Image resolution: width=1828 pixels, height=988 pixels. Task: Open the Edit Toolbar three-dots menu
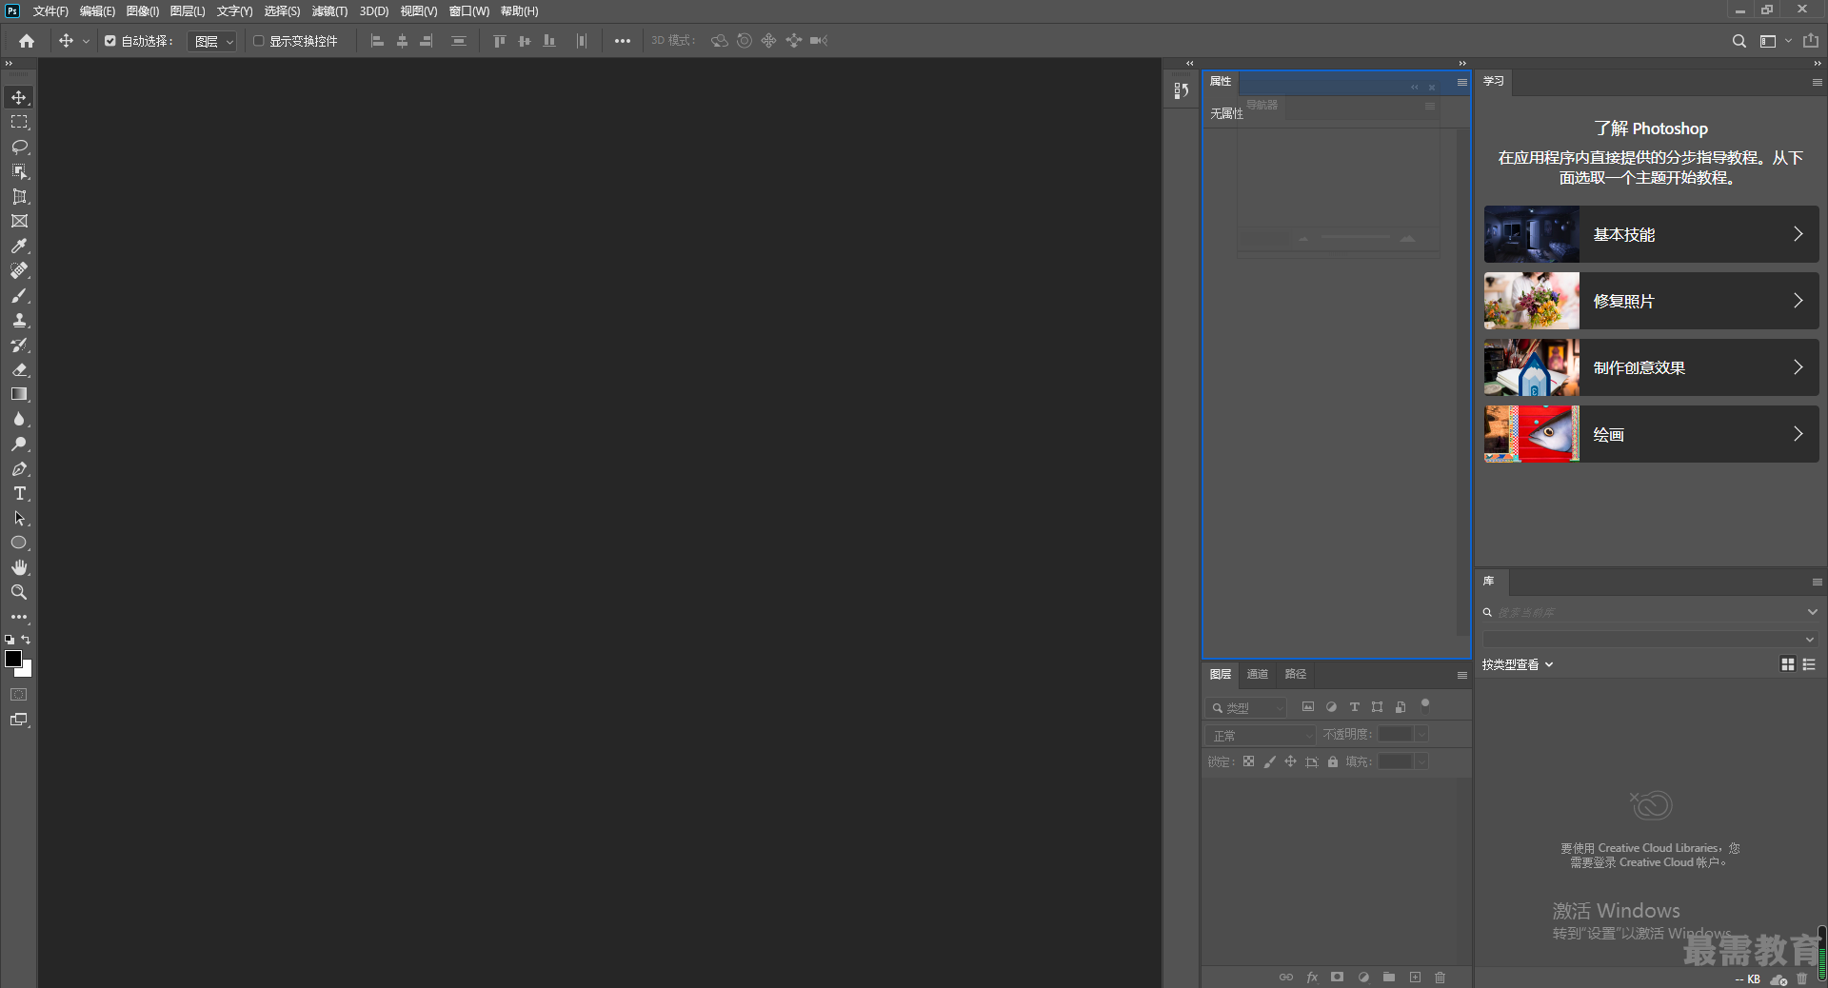pos(19,617)
